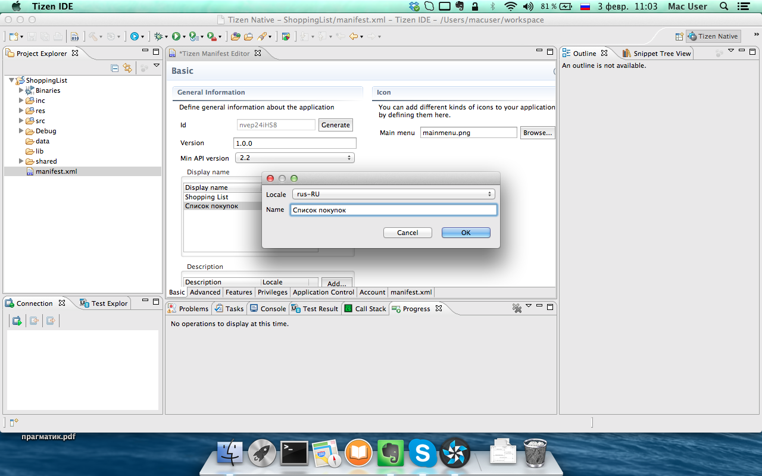Open Skype from the Dock
Viewport: 762px width, 476px height.
click(x=423, y=453)
